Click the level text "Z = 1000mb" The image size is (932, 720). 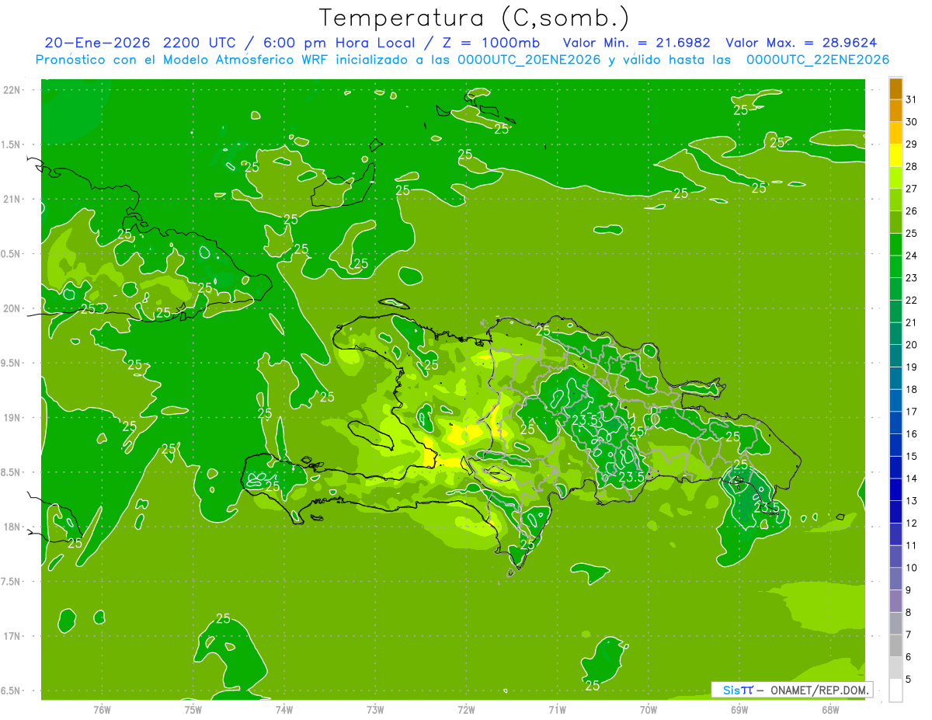click(492, 43)
